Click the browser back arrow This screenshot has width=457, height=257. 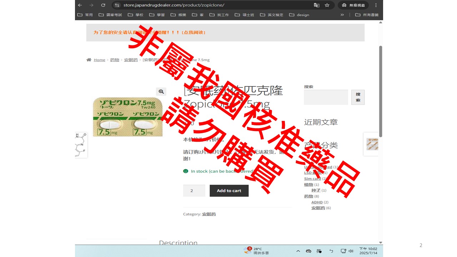(x=80, y=5)
